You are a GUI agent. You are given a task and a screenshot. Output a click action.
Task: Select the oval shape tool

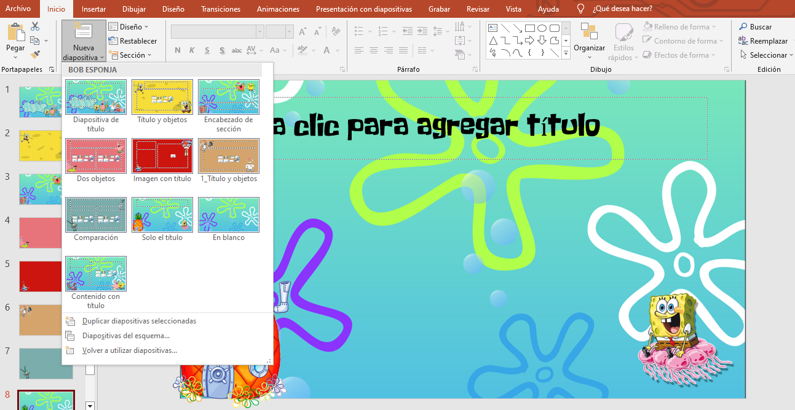[542, 27]
